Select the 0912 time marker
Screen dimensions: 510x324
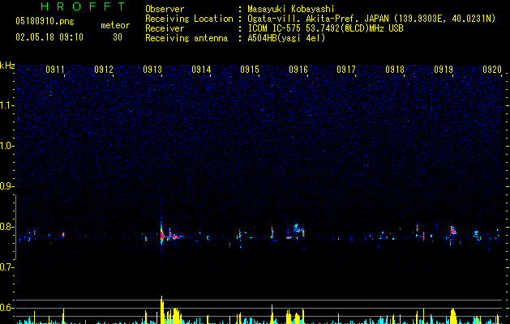pyautogui.click(x=104, y=69)
